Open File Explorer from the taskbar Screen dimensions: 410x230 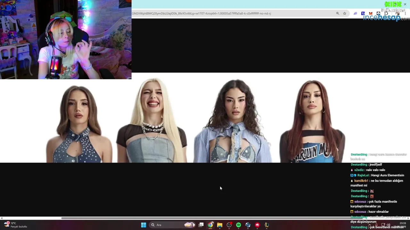[x=220, y=225]
